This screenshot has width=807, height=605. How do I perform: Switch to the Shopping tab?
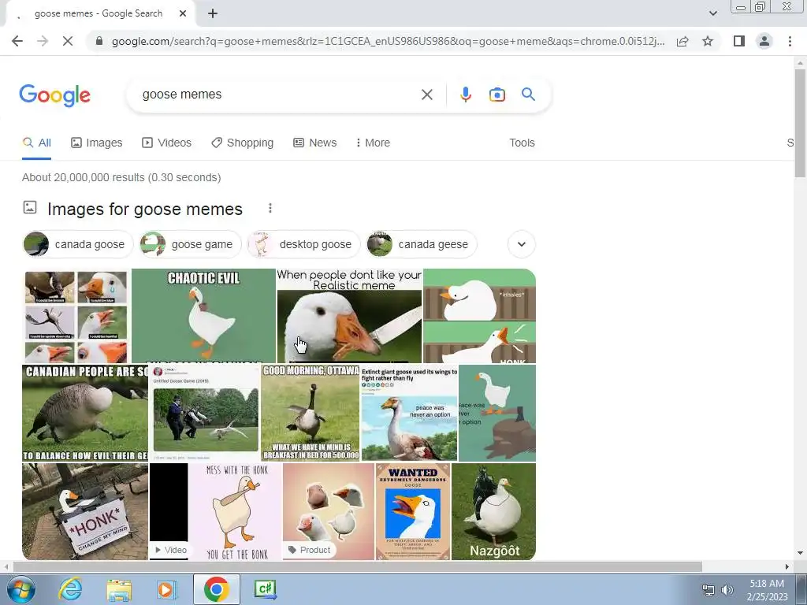pos(243,143)
